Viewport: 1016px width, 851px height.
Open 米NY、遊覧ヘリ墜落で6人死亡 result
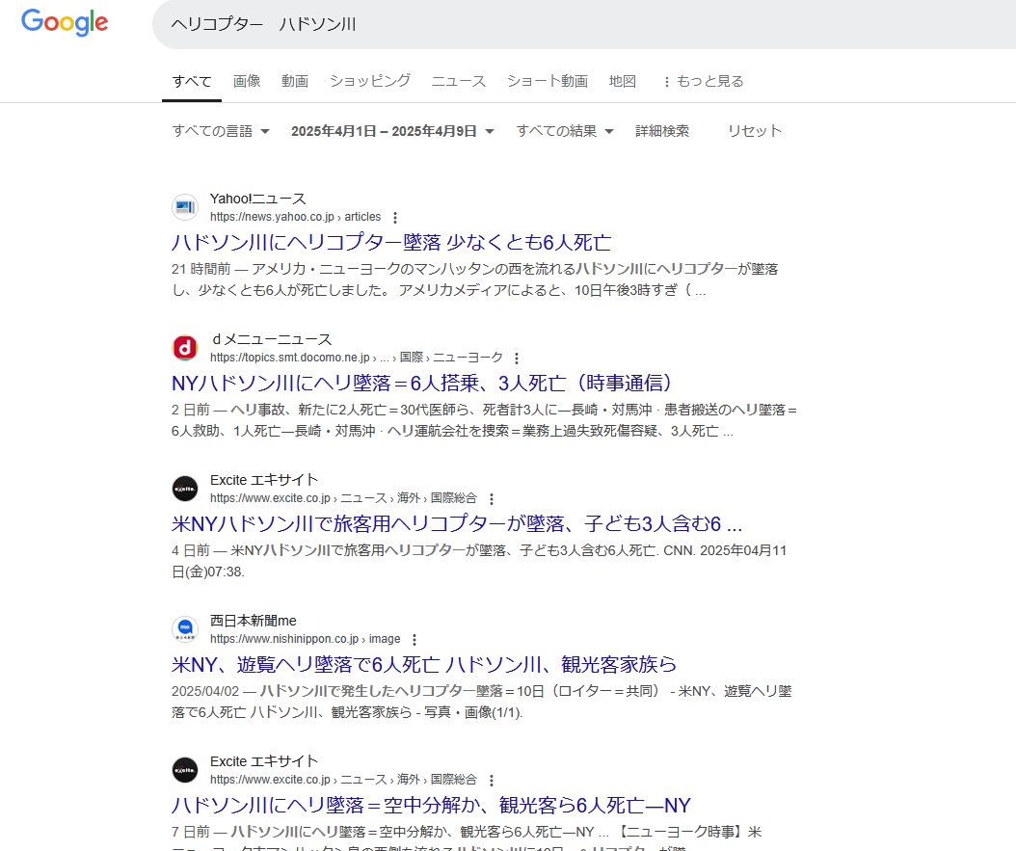pyautogui.click(x=424, y=664)
